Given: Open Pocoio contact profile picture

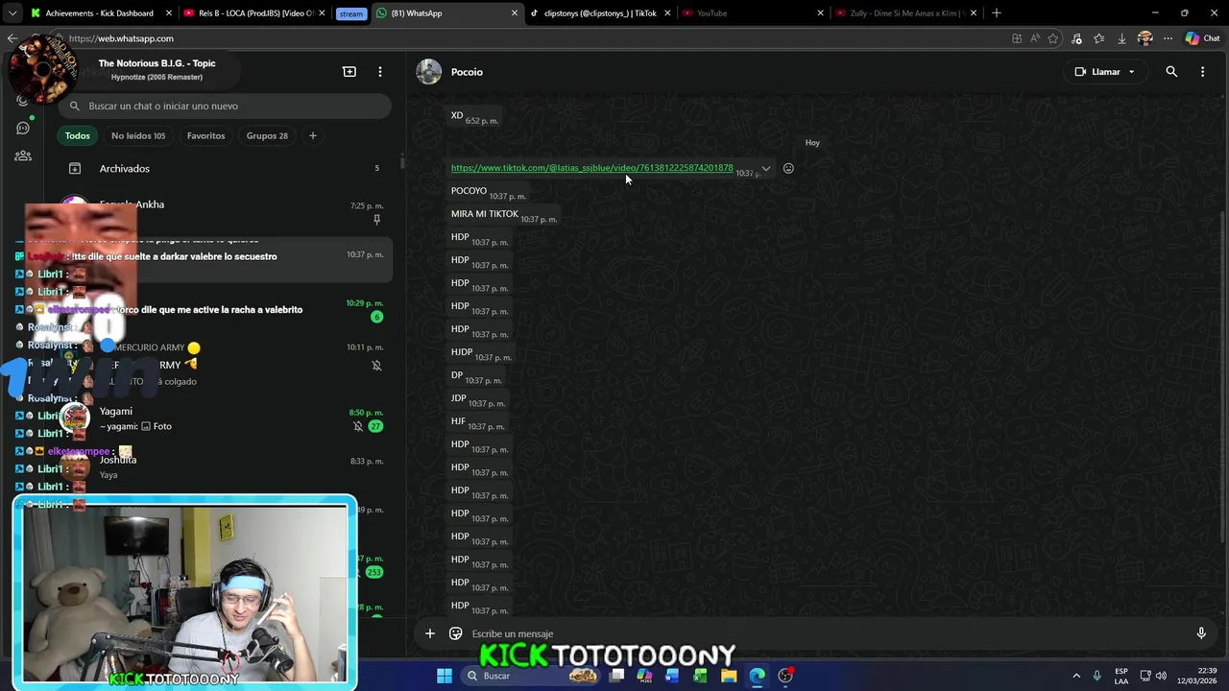Looking at the screenshot, I should point(429,72).
